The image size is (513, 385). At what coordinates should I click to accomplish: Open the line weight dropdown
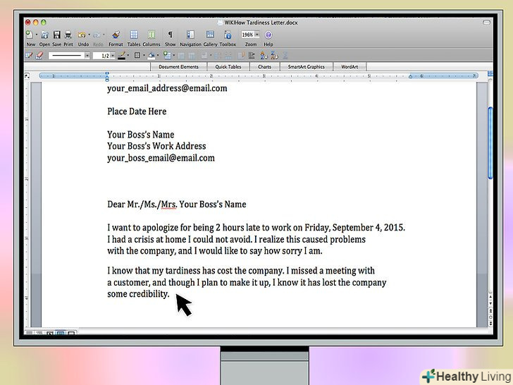113,55
